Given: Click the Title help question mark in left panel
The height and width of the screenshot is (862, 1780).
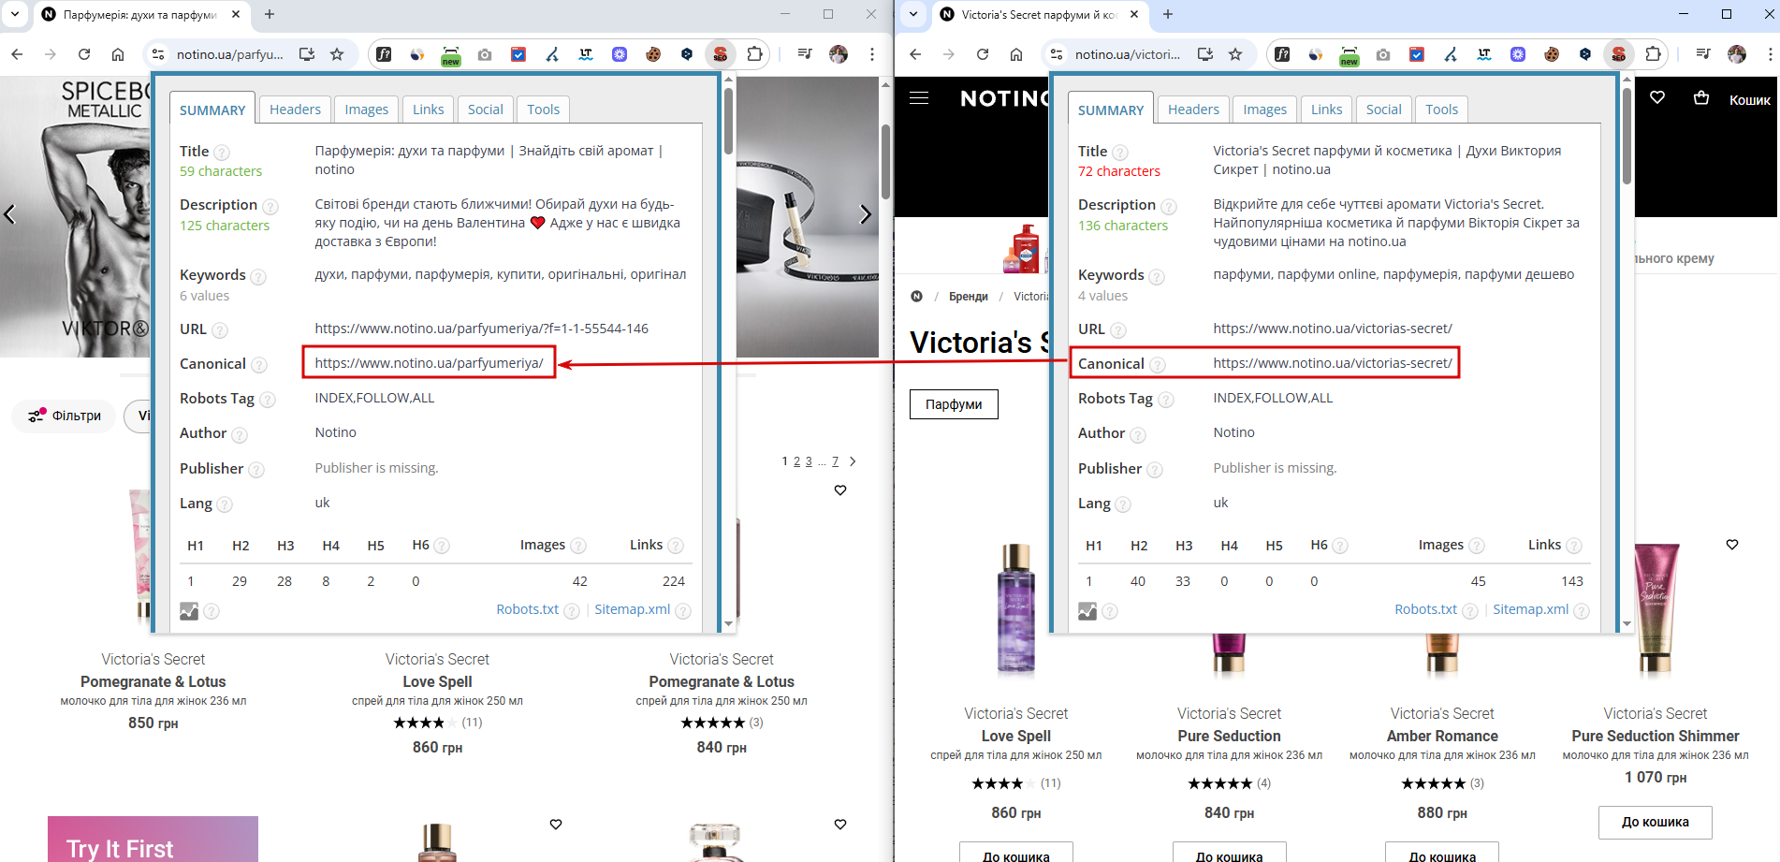Looking at the screenshot, I should pyautogui.click(x=222, y=153).
